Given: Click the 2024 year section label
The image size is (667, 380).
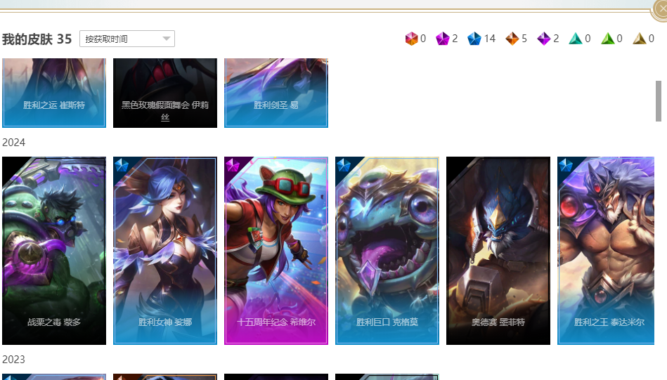Looking at the screenshot, I should [13, 143].
